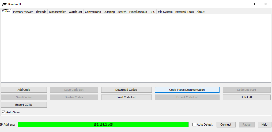Click the Save Code List button
272x132 pixels.
tap(74, 90)
